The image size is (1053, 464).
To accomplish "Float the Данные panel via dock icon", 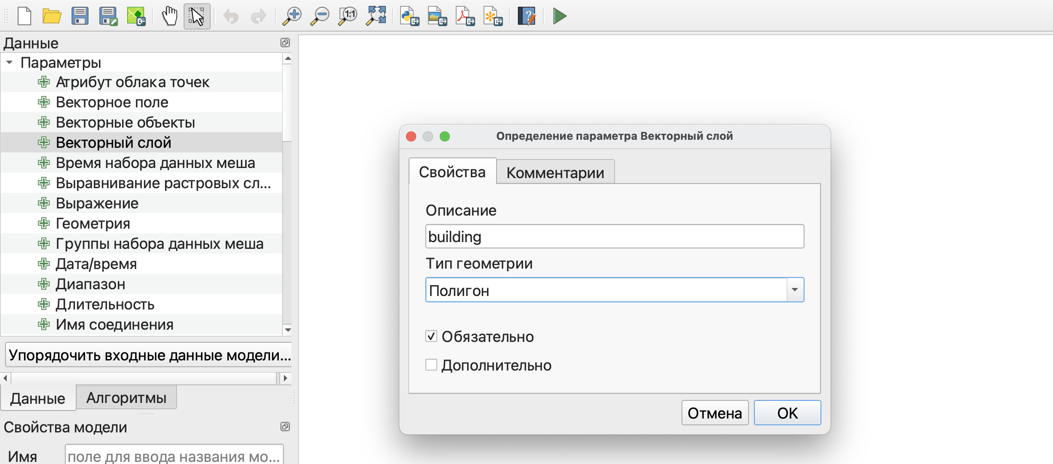I will 285,43.
